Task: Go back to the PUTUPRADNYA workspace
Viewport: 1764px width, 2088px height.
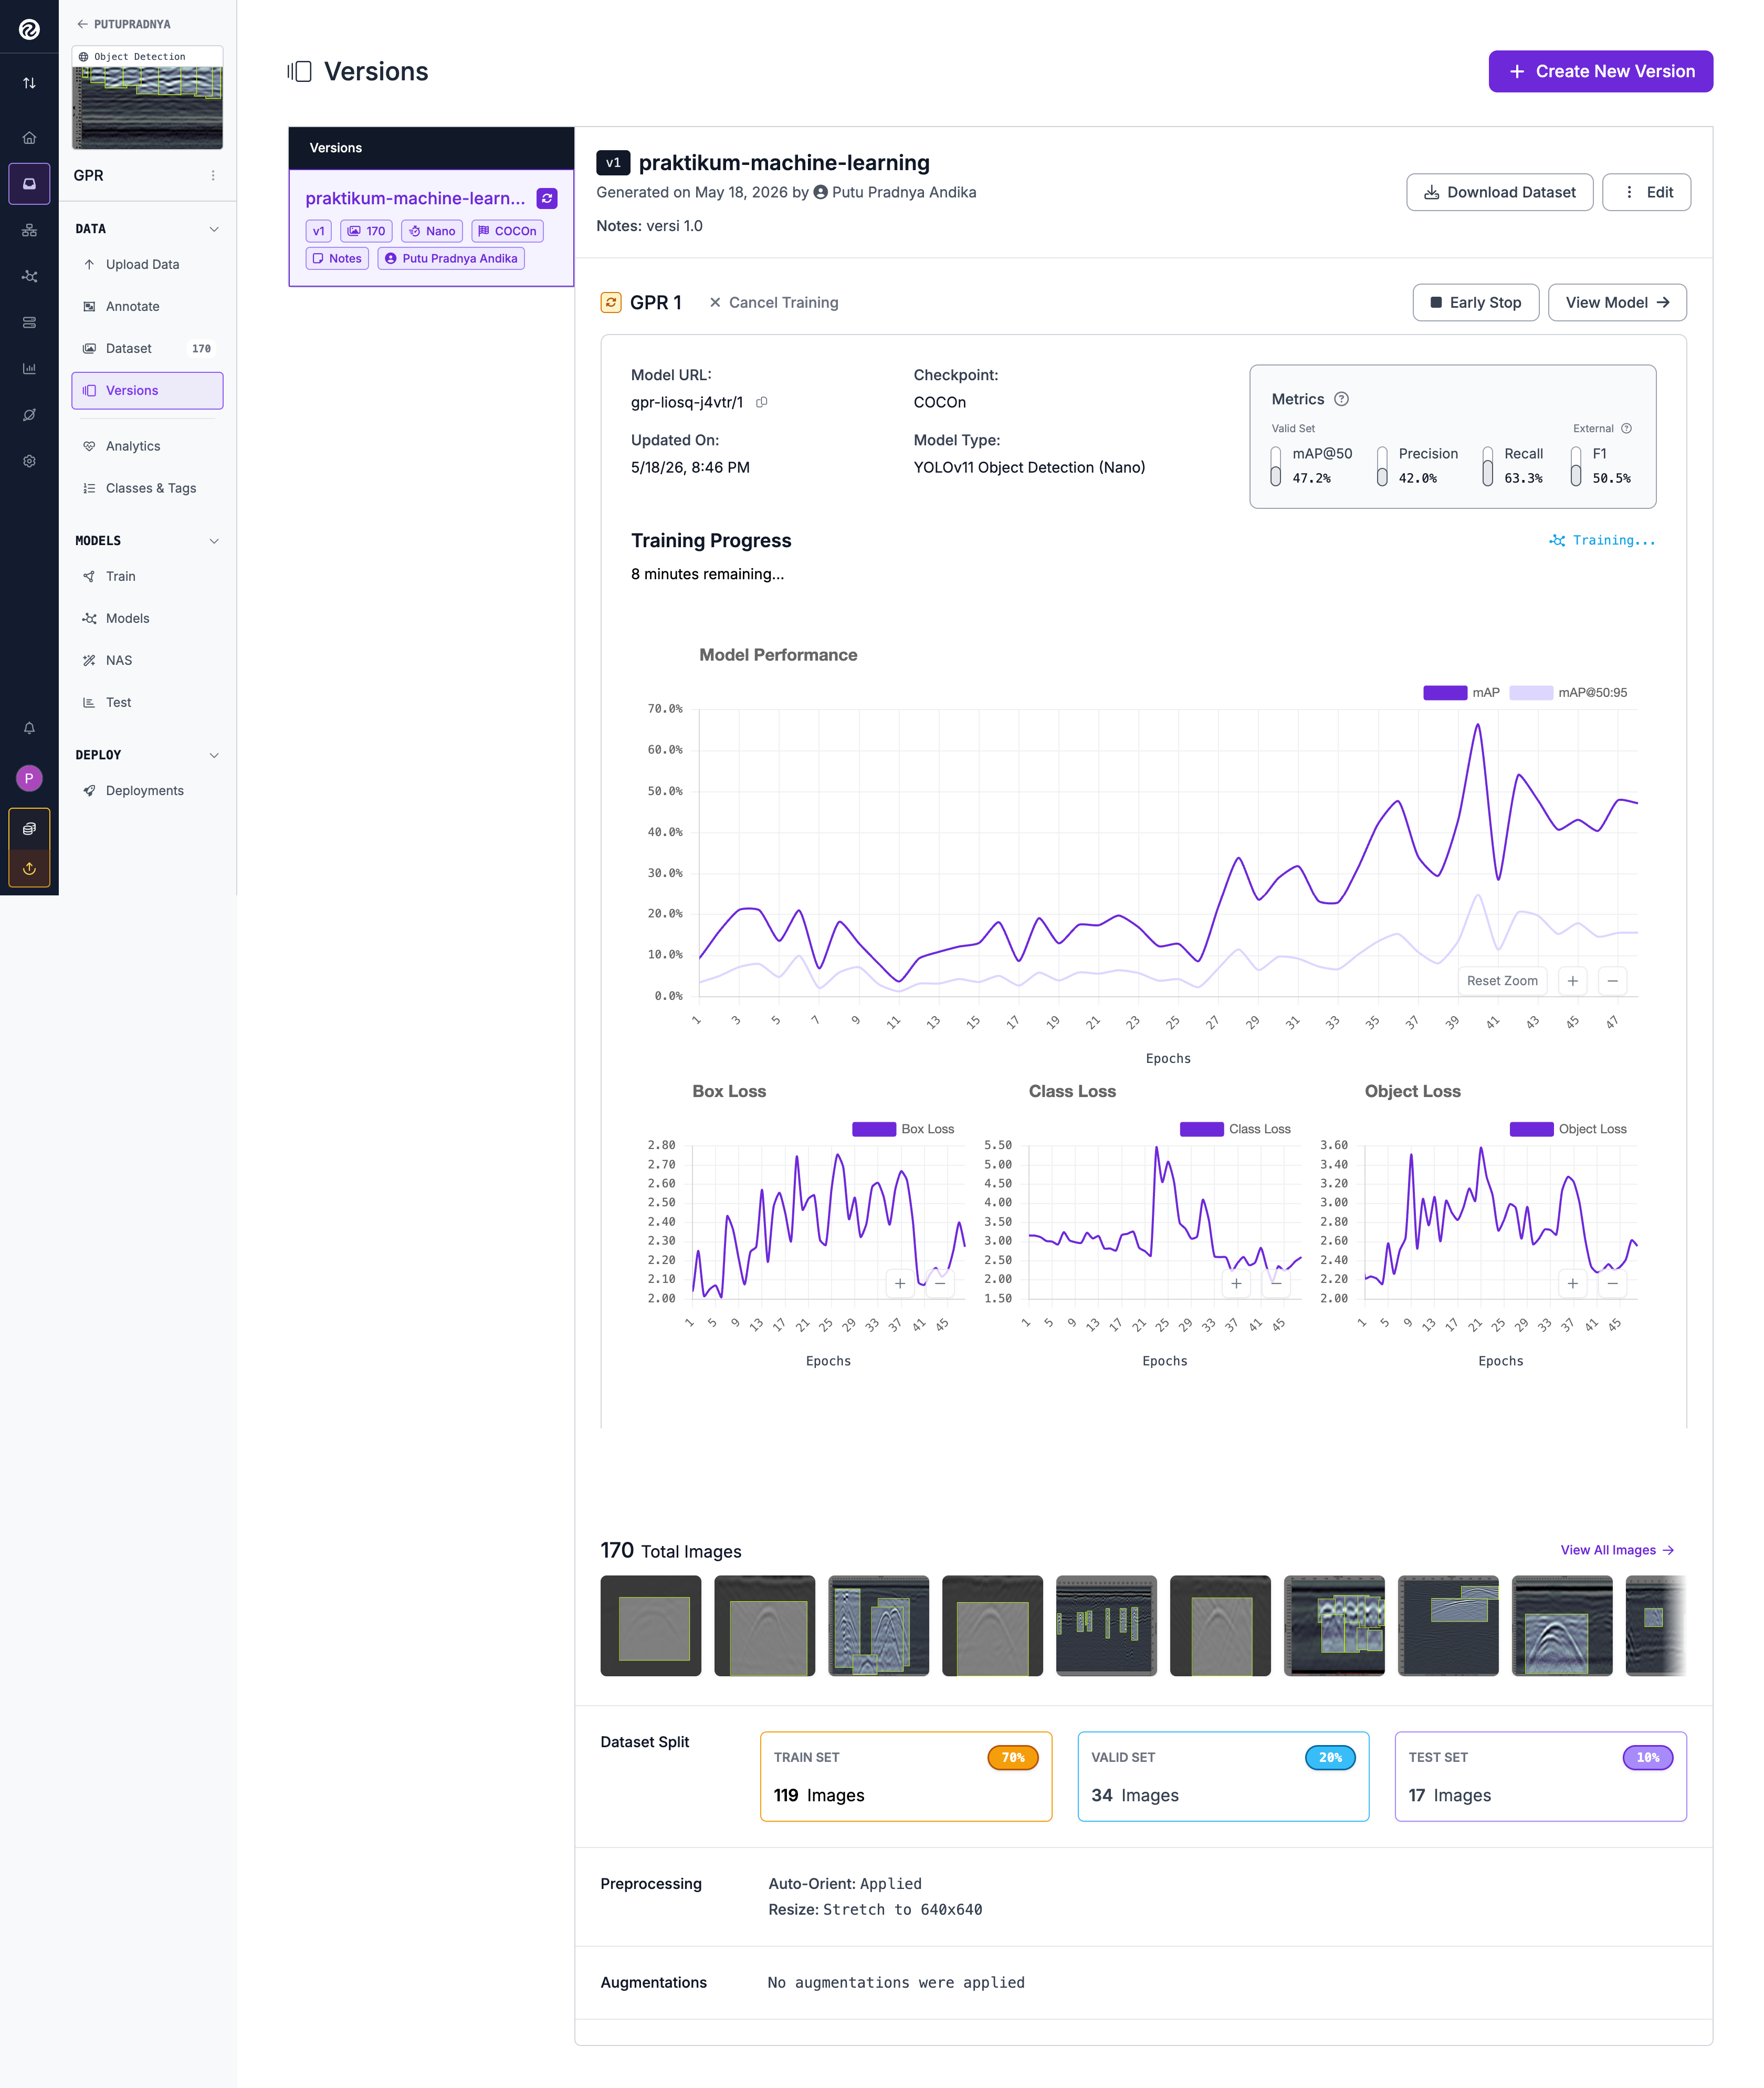Action: click(x=124, y=24)
